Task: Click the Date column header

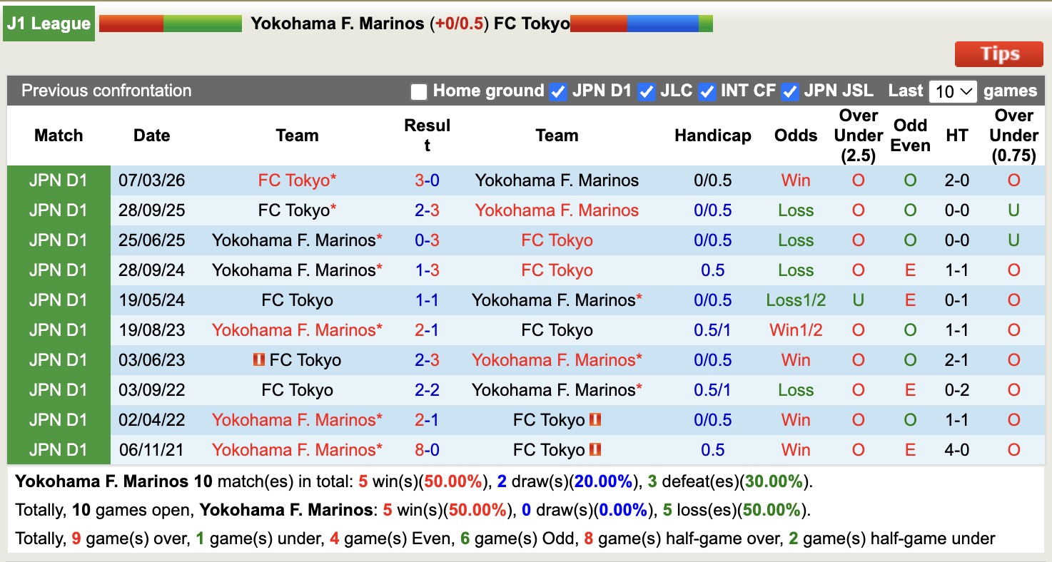Action: (151, 135)
